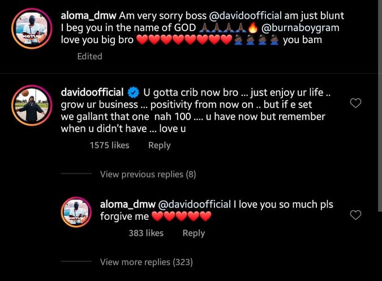Reply to davidoofficial's comment

coord(160,146)
